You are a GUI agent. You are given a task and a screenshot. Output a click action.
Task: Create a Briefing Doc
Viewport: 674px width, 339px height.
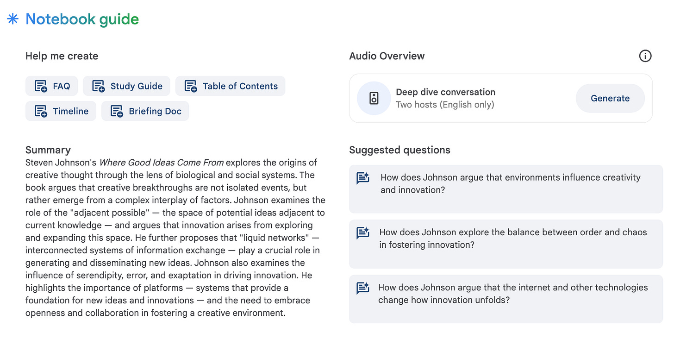(x=145, y=111)
